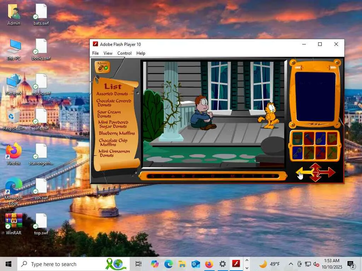
Task: Open the Help menu in Flash Player
Action: pyautogui.click(x=141, y=53)
